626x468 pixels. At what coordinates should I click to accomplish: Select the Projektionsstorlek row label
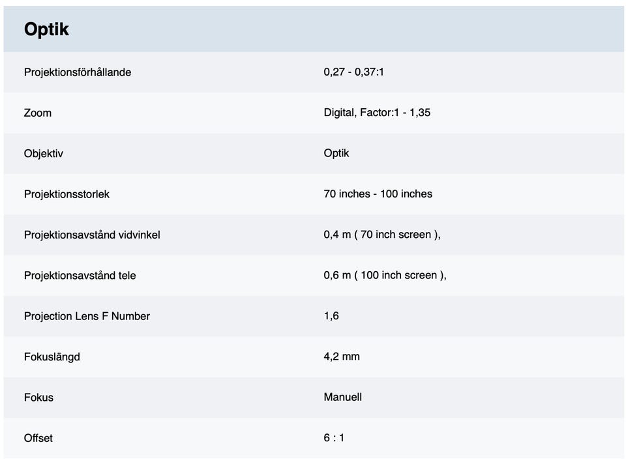pyautogui.click(x=67, y=194)
